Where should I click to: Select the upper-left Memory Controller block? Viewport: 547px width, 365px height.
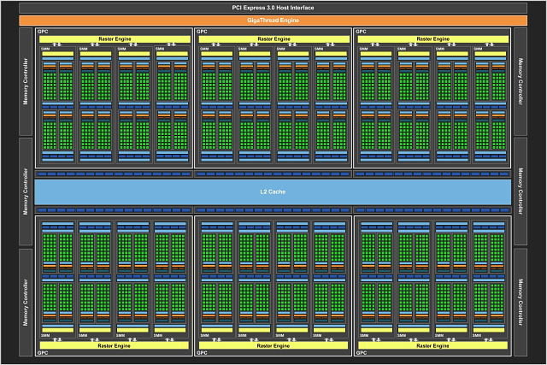[26, 81]
